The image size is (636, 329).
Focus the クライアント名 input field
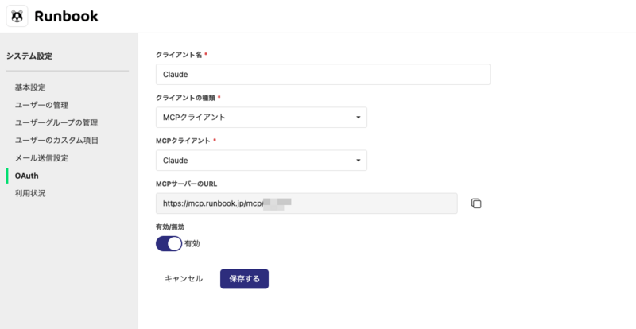click(x=323, y=74)
